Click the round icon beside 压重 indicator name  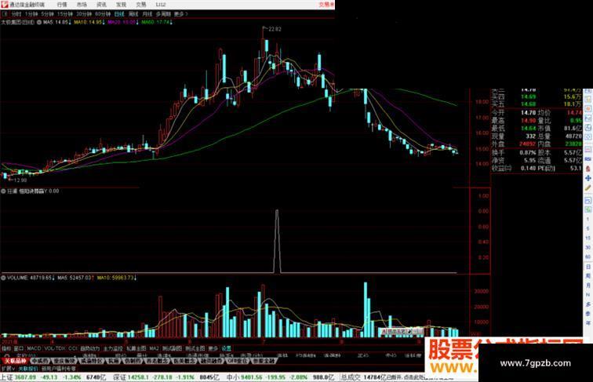pos(3,191)
